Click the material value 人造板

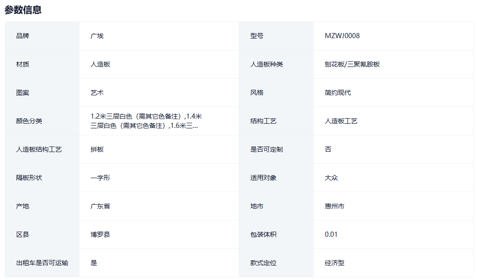(x=101, y=64)
